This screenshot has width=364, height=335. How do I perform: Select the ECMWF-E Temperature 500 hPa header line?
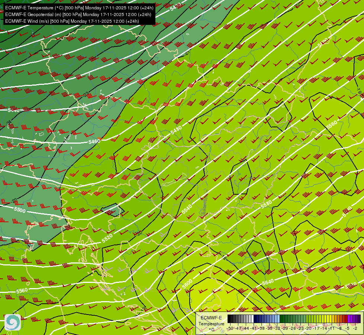79,8
